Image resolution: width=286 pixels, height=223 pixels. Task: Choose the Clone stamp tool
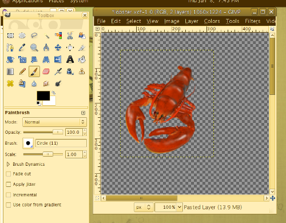coord(82,71)
